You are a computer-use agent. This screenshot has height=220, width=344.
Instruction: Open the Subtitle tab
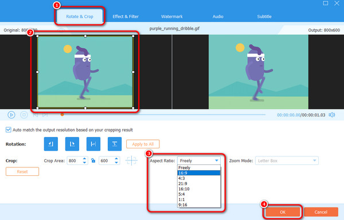coord(264,17)
